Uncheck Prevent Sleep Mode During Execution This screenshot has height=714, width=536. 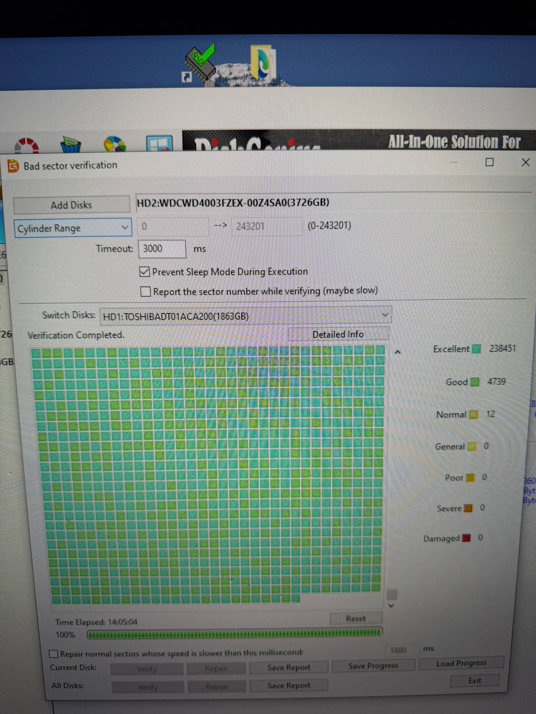click(145, 271)
